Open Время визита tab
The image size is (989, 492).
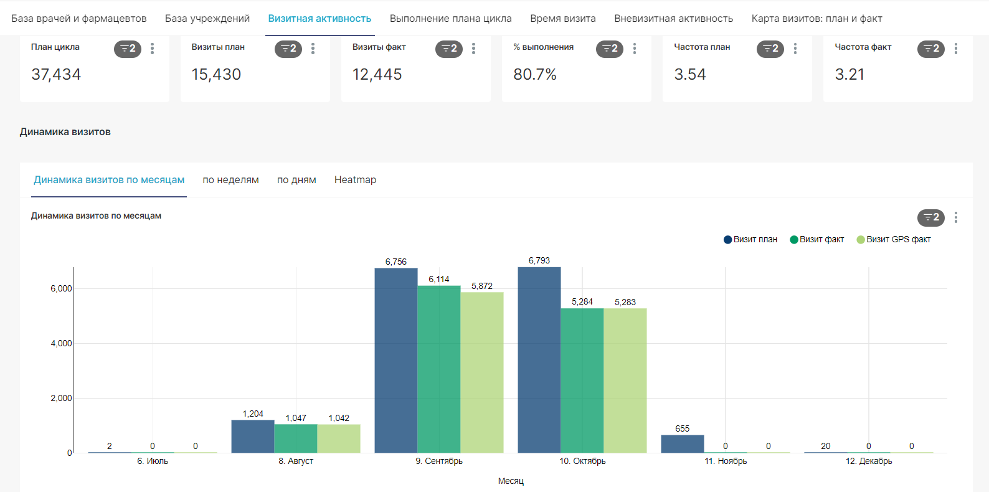coord(563,19)
